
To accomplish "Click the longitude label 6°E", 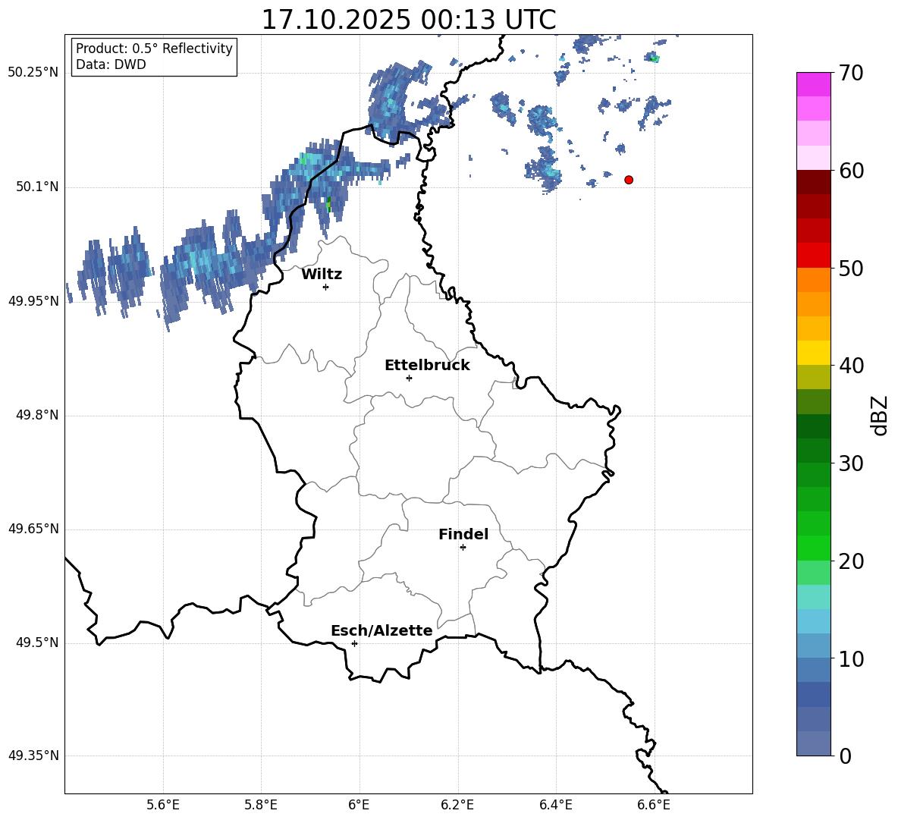I will pos(359,805).
